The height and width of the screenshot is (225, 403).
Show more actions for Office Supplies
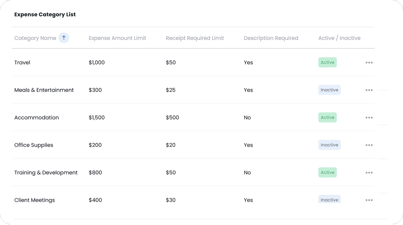[369, 145]
